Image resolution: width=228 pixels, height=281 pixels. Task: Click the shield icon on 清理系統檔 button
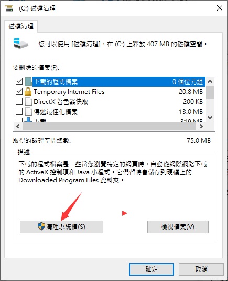tap(41, 226)
